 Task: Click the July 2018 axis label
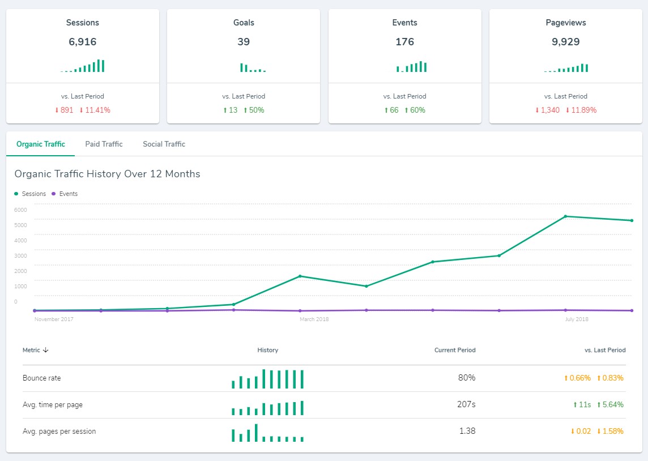tap(577, 319)
